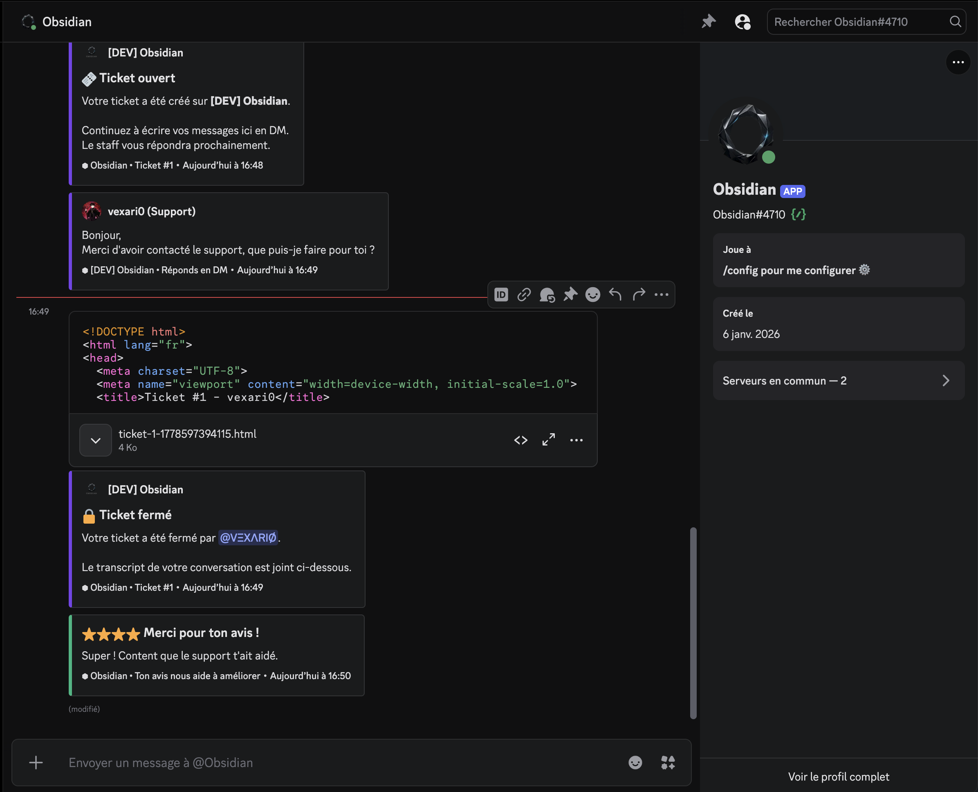Expand Serveurs en commun — 2
Screen dimensions: 978x792
pos(839,380)
